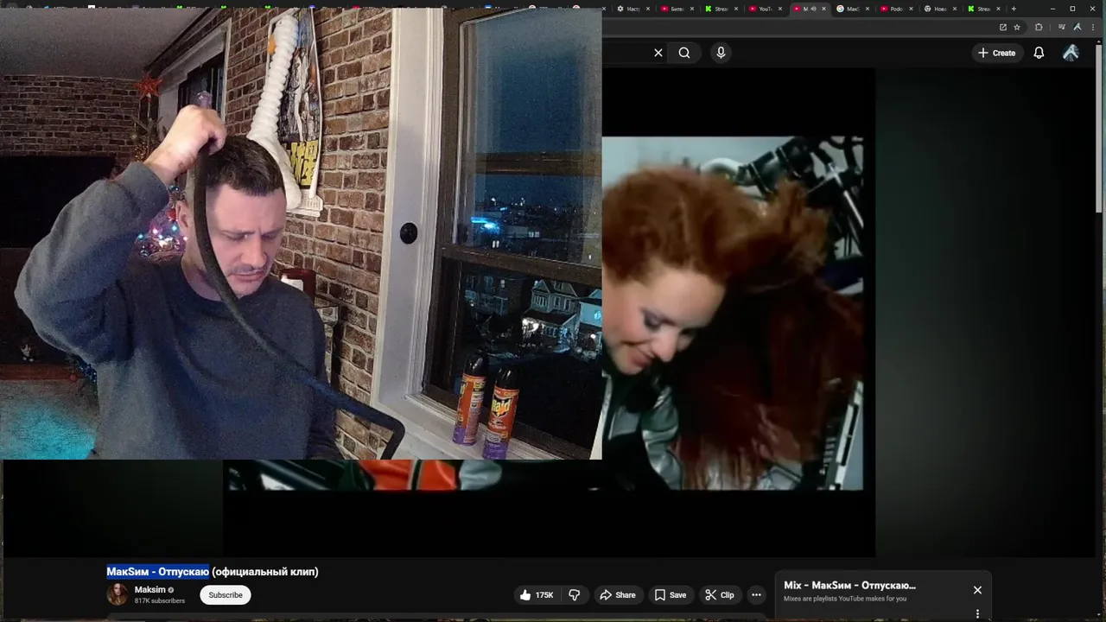Click the Mixes are playlists YouTube makes text

pyautogui.click(x=845, y=599)
